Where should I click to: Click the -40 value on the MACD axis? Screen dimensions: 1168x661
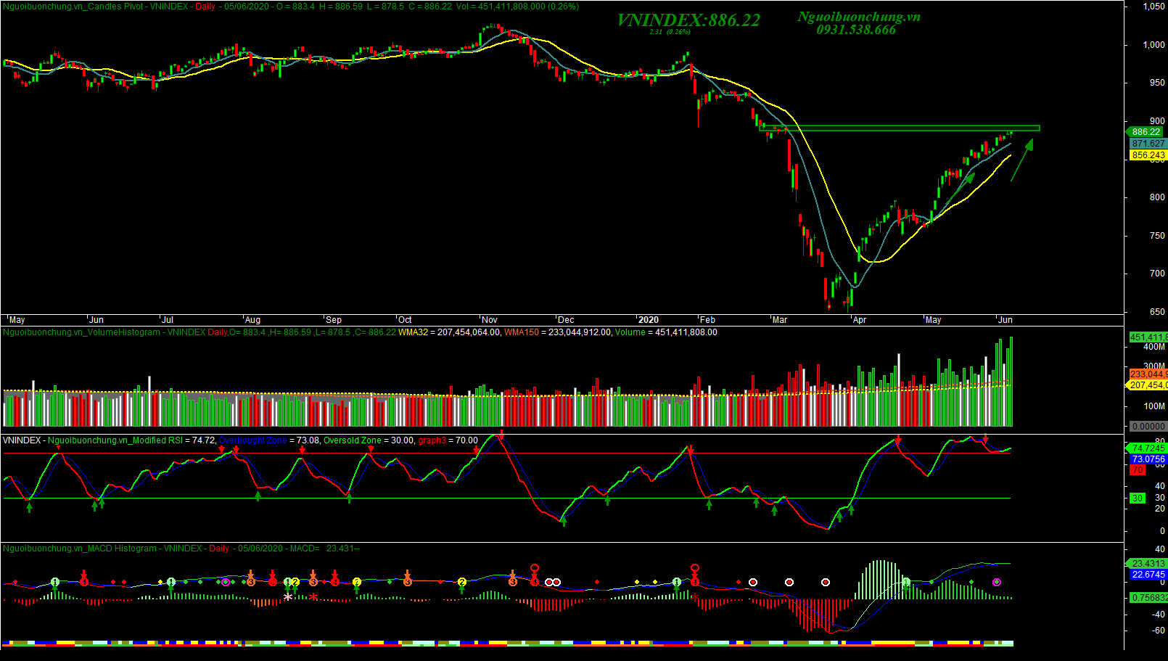[x=1159, y=614]
